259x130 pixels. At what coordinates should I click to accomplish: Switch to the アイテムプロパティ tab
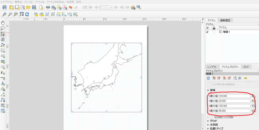pyautogui.click(x=230, y=67)
